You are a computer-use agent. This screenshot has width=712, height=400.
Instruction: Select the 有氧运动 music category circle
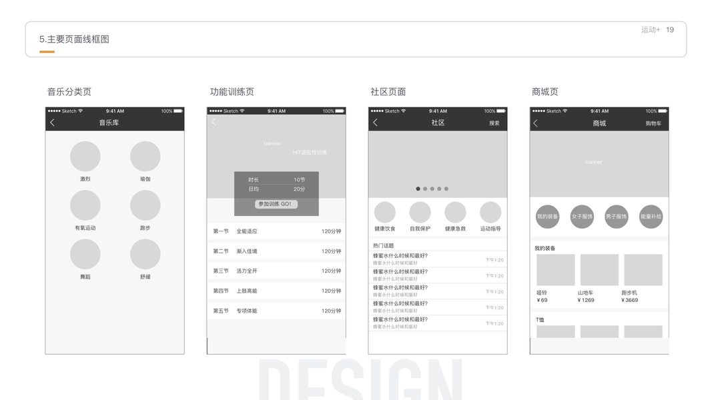[x=85, y=205]
